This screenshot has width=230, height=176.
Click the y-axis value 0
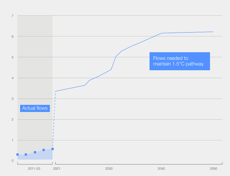click(13, 161)
